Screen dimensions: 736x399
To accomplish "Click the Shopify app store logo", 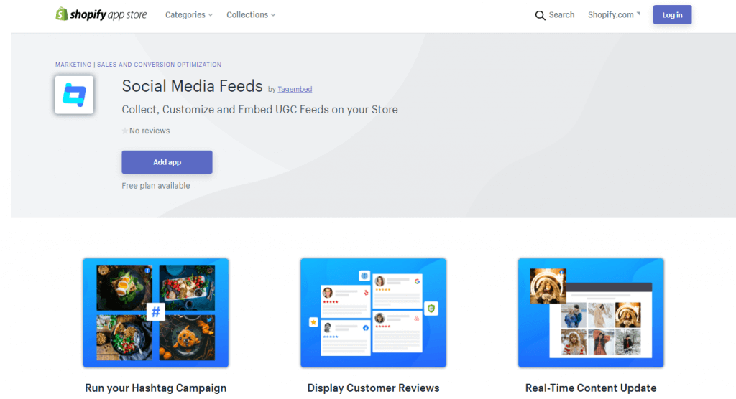I will pyautogui.click(x=101, y=14).
